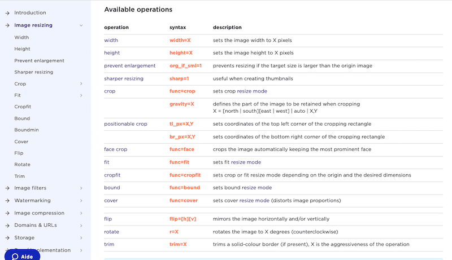452x260 pixels.
Task: Open the width operation link
Action: 111,40
